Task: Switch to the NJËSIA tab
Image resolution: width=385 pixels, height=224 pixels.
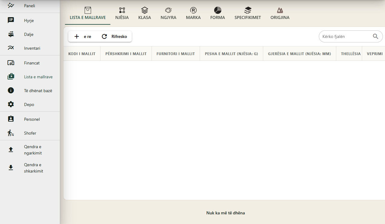Action: pos(122,14)
